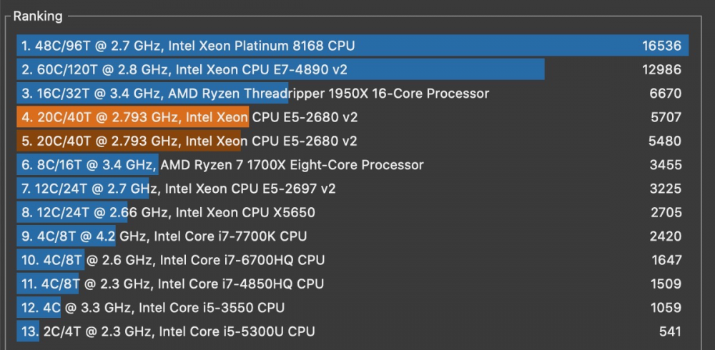The width and height of the screenshot is (715, 350).
Task: Pick the Core i7-6700HQ row
Action: [352, 260]
